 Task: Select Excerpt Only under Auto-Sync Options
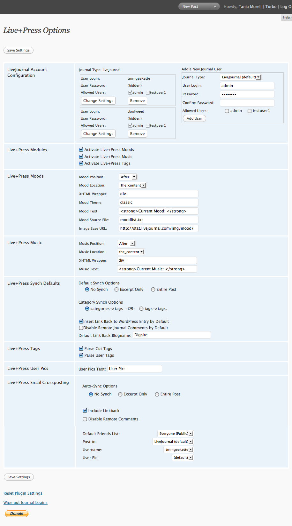pos(120,394)
